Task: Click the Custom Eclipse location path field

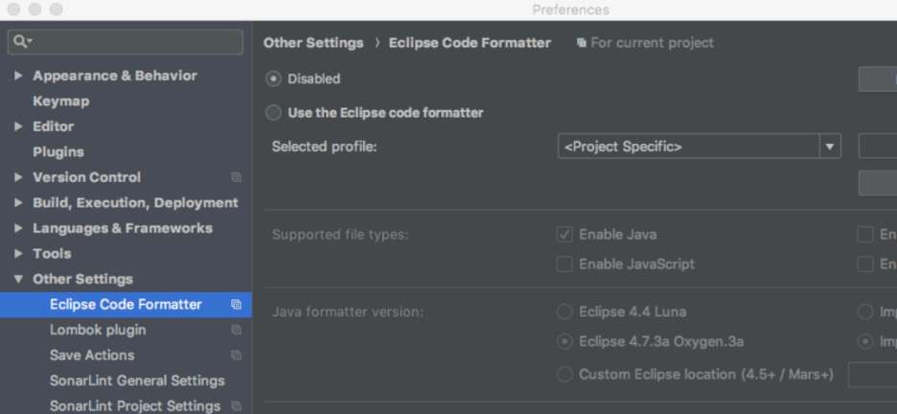Action: click(x=872, y=375)
